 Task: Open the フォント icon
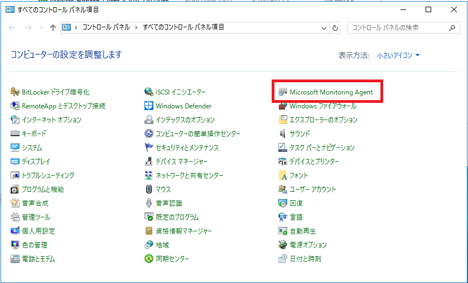(x=282, y=175)
